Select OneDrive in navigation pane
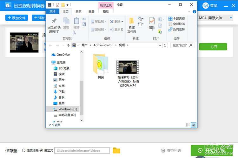 (61, 55)
